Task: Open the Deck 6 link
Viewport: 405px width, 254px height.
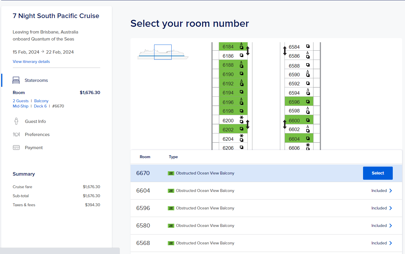Action: [40, 106]
